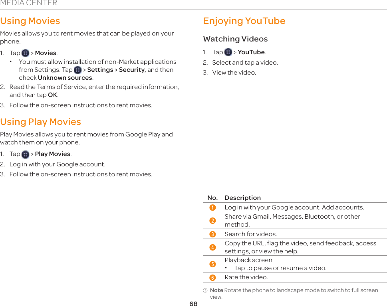Click the apps icon before Play Movies

pos(25,154)
